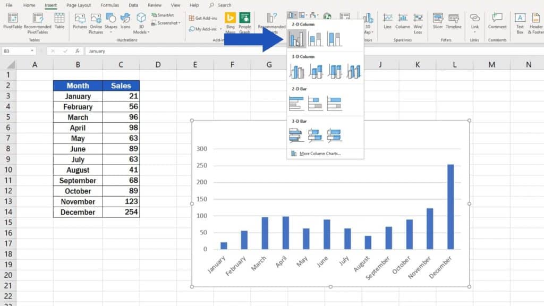Choose the 2-D Clustered Bar chart
The height and width of the screenshot is (306, 544).
pos(297,103)
